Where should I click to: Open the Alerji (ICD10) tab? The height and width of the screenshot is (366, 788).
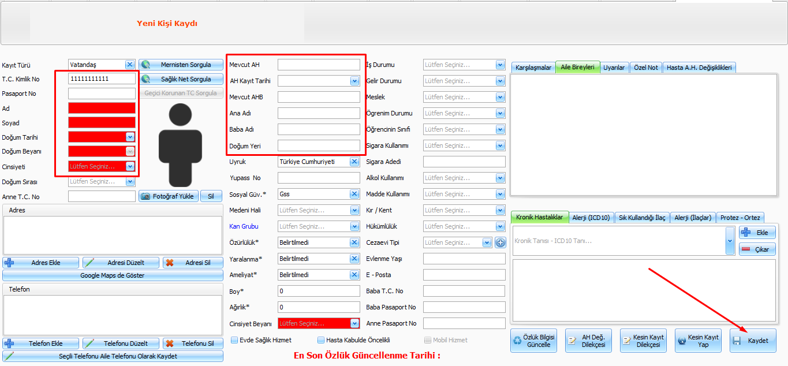[x=591, y=218]
